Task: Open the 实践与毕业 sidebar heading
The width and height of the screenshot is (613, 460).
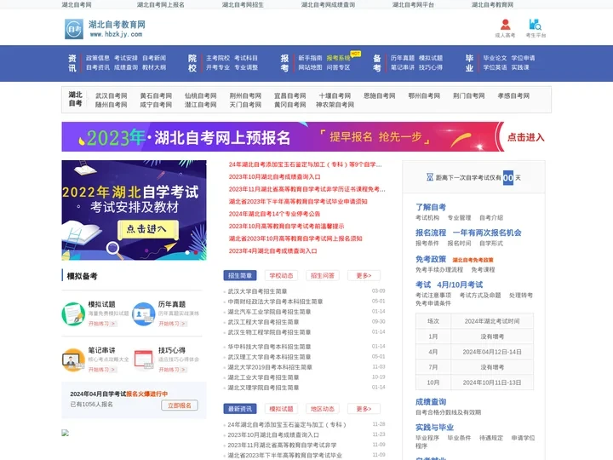Action: coord(434,427)
